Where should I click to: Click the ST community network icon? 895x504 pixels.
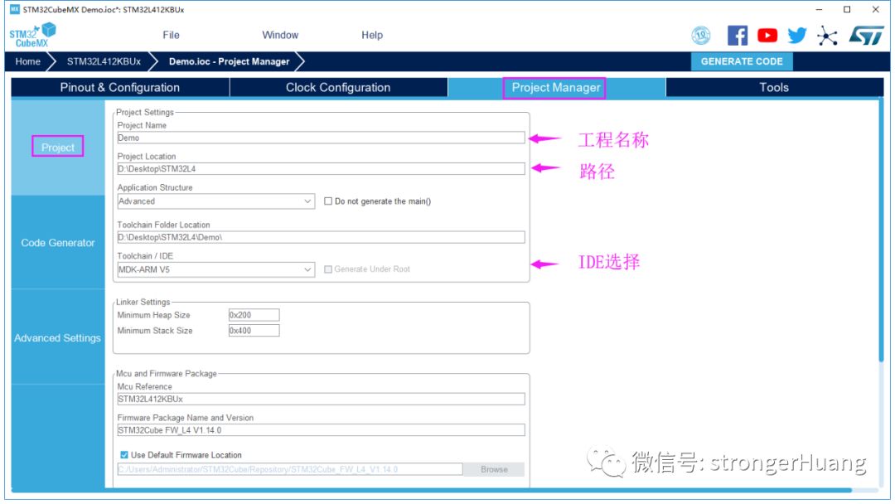827,36
